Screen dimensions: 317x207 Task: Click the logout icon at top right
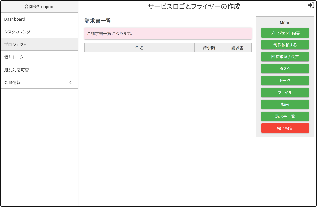pos(311,5)
